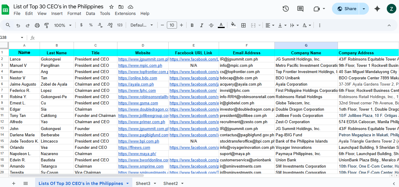Select the paint format tool
This screenshot has height=187, width=399.
coord(46,25)
